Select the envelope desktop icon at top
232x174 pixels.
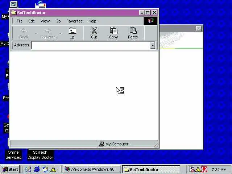coord(40,5)
